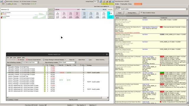Open Assign Strategy to Selected Markets dropdown
189x106 pixels.
(x=54, y=59)
